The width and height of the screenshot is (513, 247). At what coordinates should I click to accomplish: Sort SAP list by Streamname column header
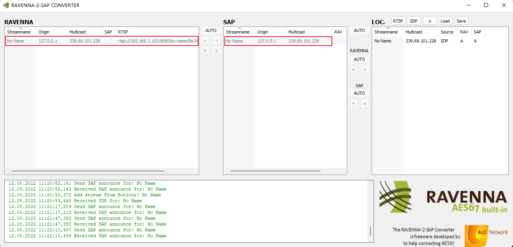coord(239,32)
